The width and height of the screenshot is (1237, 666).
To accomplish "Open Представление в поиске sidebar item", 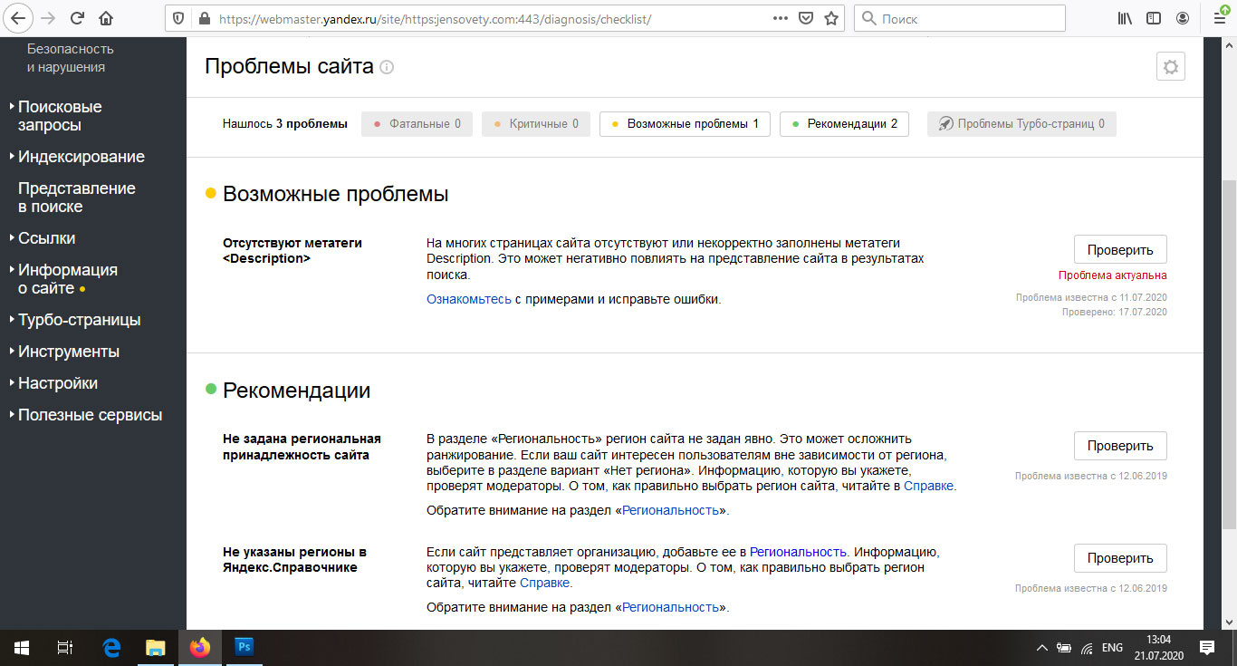I will coord(77,198).
